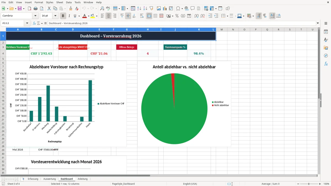Switch to Anleitung sheet tab
Screen dimensions: 331x186
pos(82,179)
